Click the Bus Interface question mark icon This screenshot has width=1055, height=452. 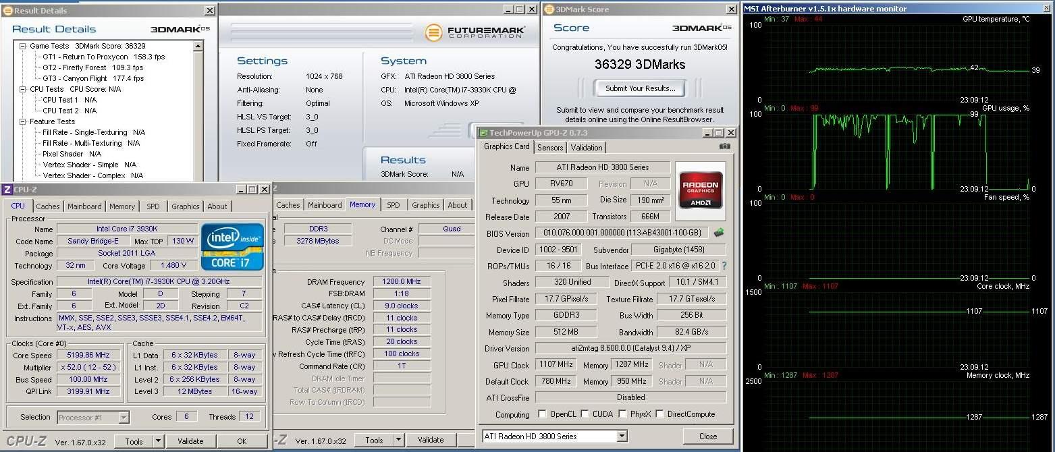tap(724, 266)
